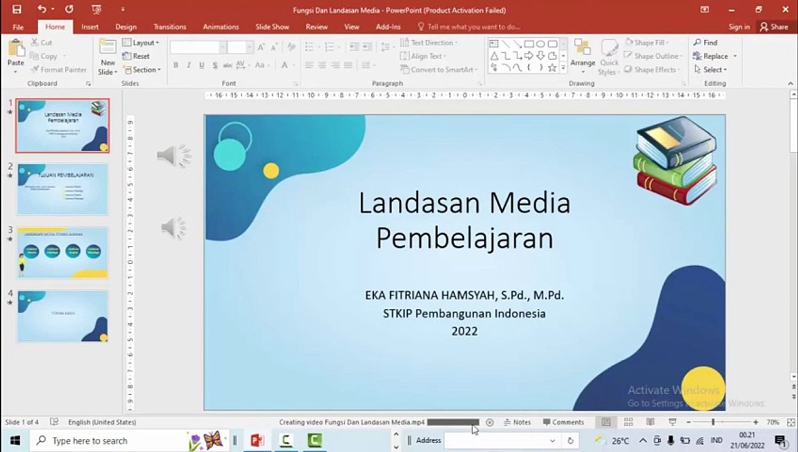798x452 pixels.
Task: Toggle text Shadow formatting
Action: (x=215, y=65)
